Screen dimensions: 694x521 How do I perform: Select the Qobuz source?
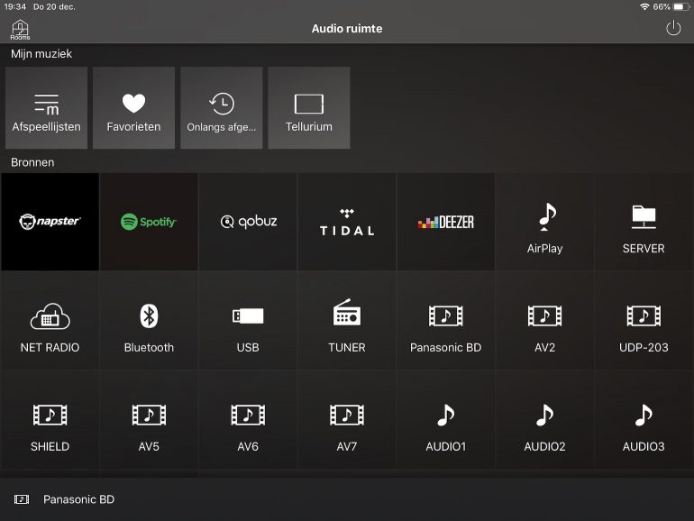pyautogui.click(x=248, y=222)
